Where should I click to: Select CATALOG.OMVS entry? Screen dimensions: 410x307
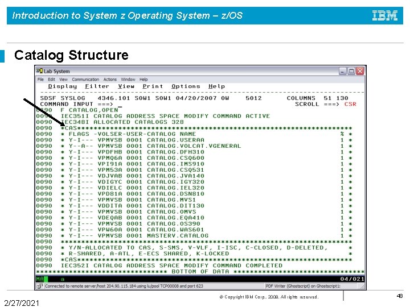coord(171,212)
